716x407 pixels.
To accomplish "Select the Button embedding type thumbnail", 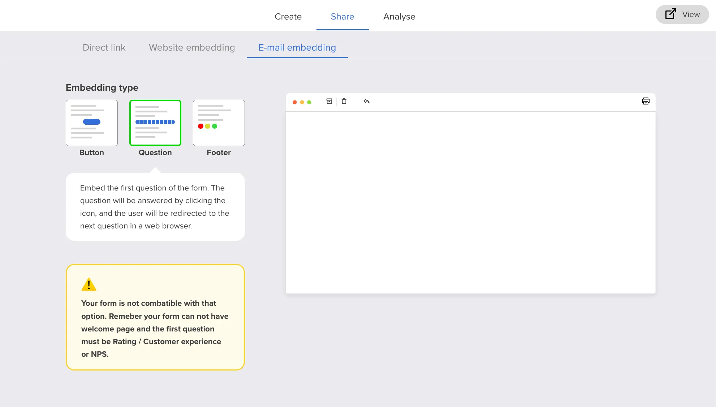I will coord(92,123).
